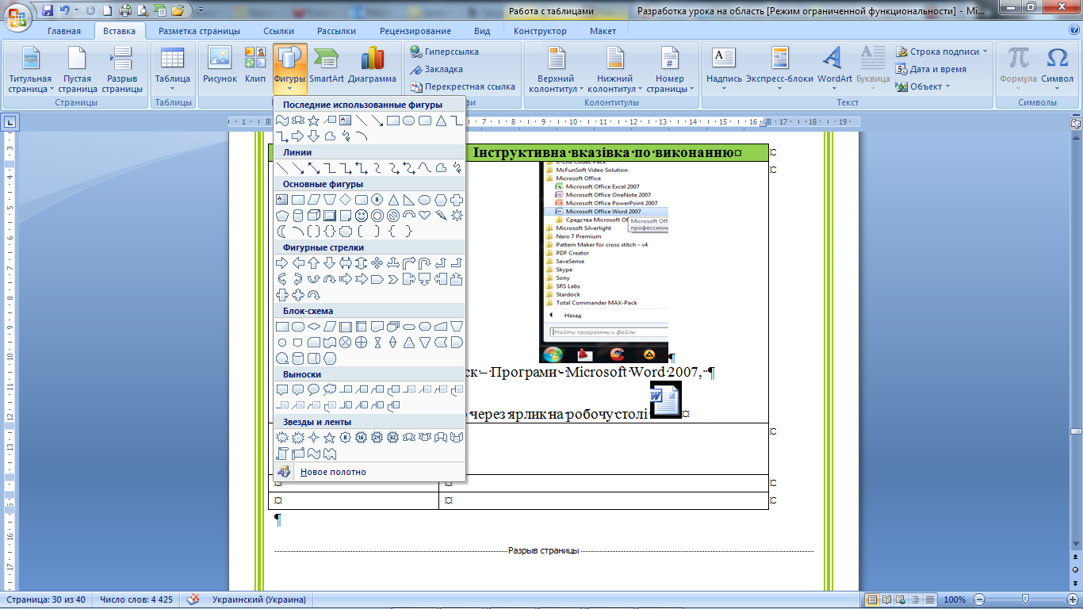Pick the flowchart summing junction circle
Viewport: 1083px width, 609px height.
click(345, 343)
